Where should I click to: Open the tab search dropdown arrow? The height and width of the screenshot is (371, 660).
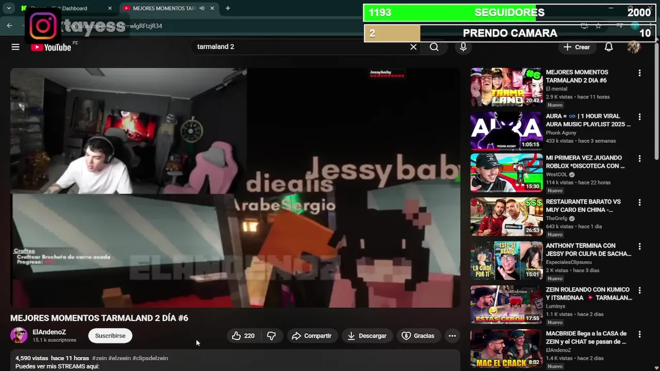(x=9, y=8)
